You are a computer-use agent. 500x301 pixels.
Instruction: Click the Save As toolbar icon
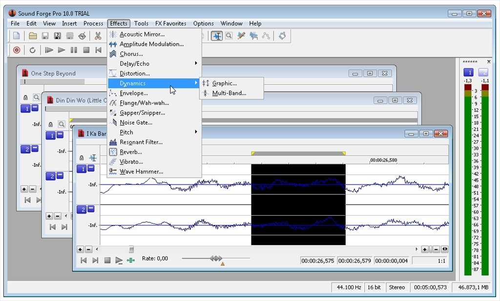tap(58, 36)
